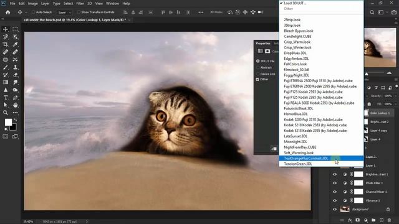The width and height of the screenshot is (399, 224).
Task: Select the Abstract radio option
Action: (x=257, y=68)
